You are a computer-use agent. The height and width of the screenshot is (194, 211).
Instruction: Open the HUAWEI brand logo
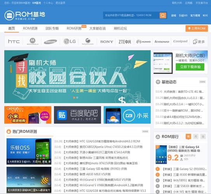point(143,42)
